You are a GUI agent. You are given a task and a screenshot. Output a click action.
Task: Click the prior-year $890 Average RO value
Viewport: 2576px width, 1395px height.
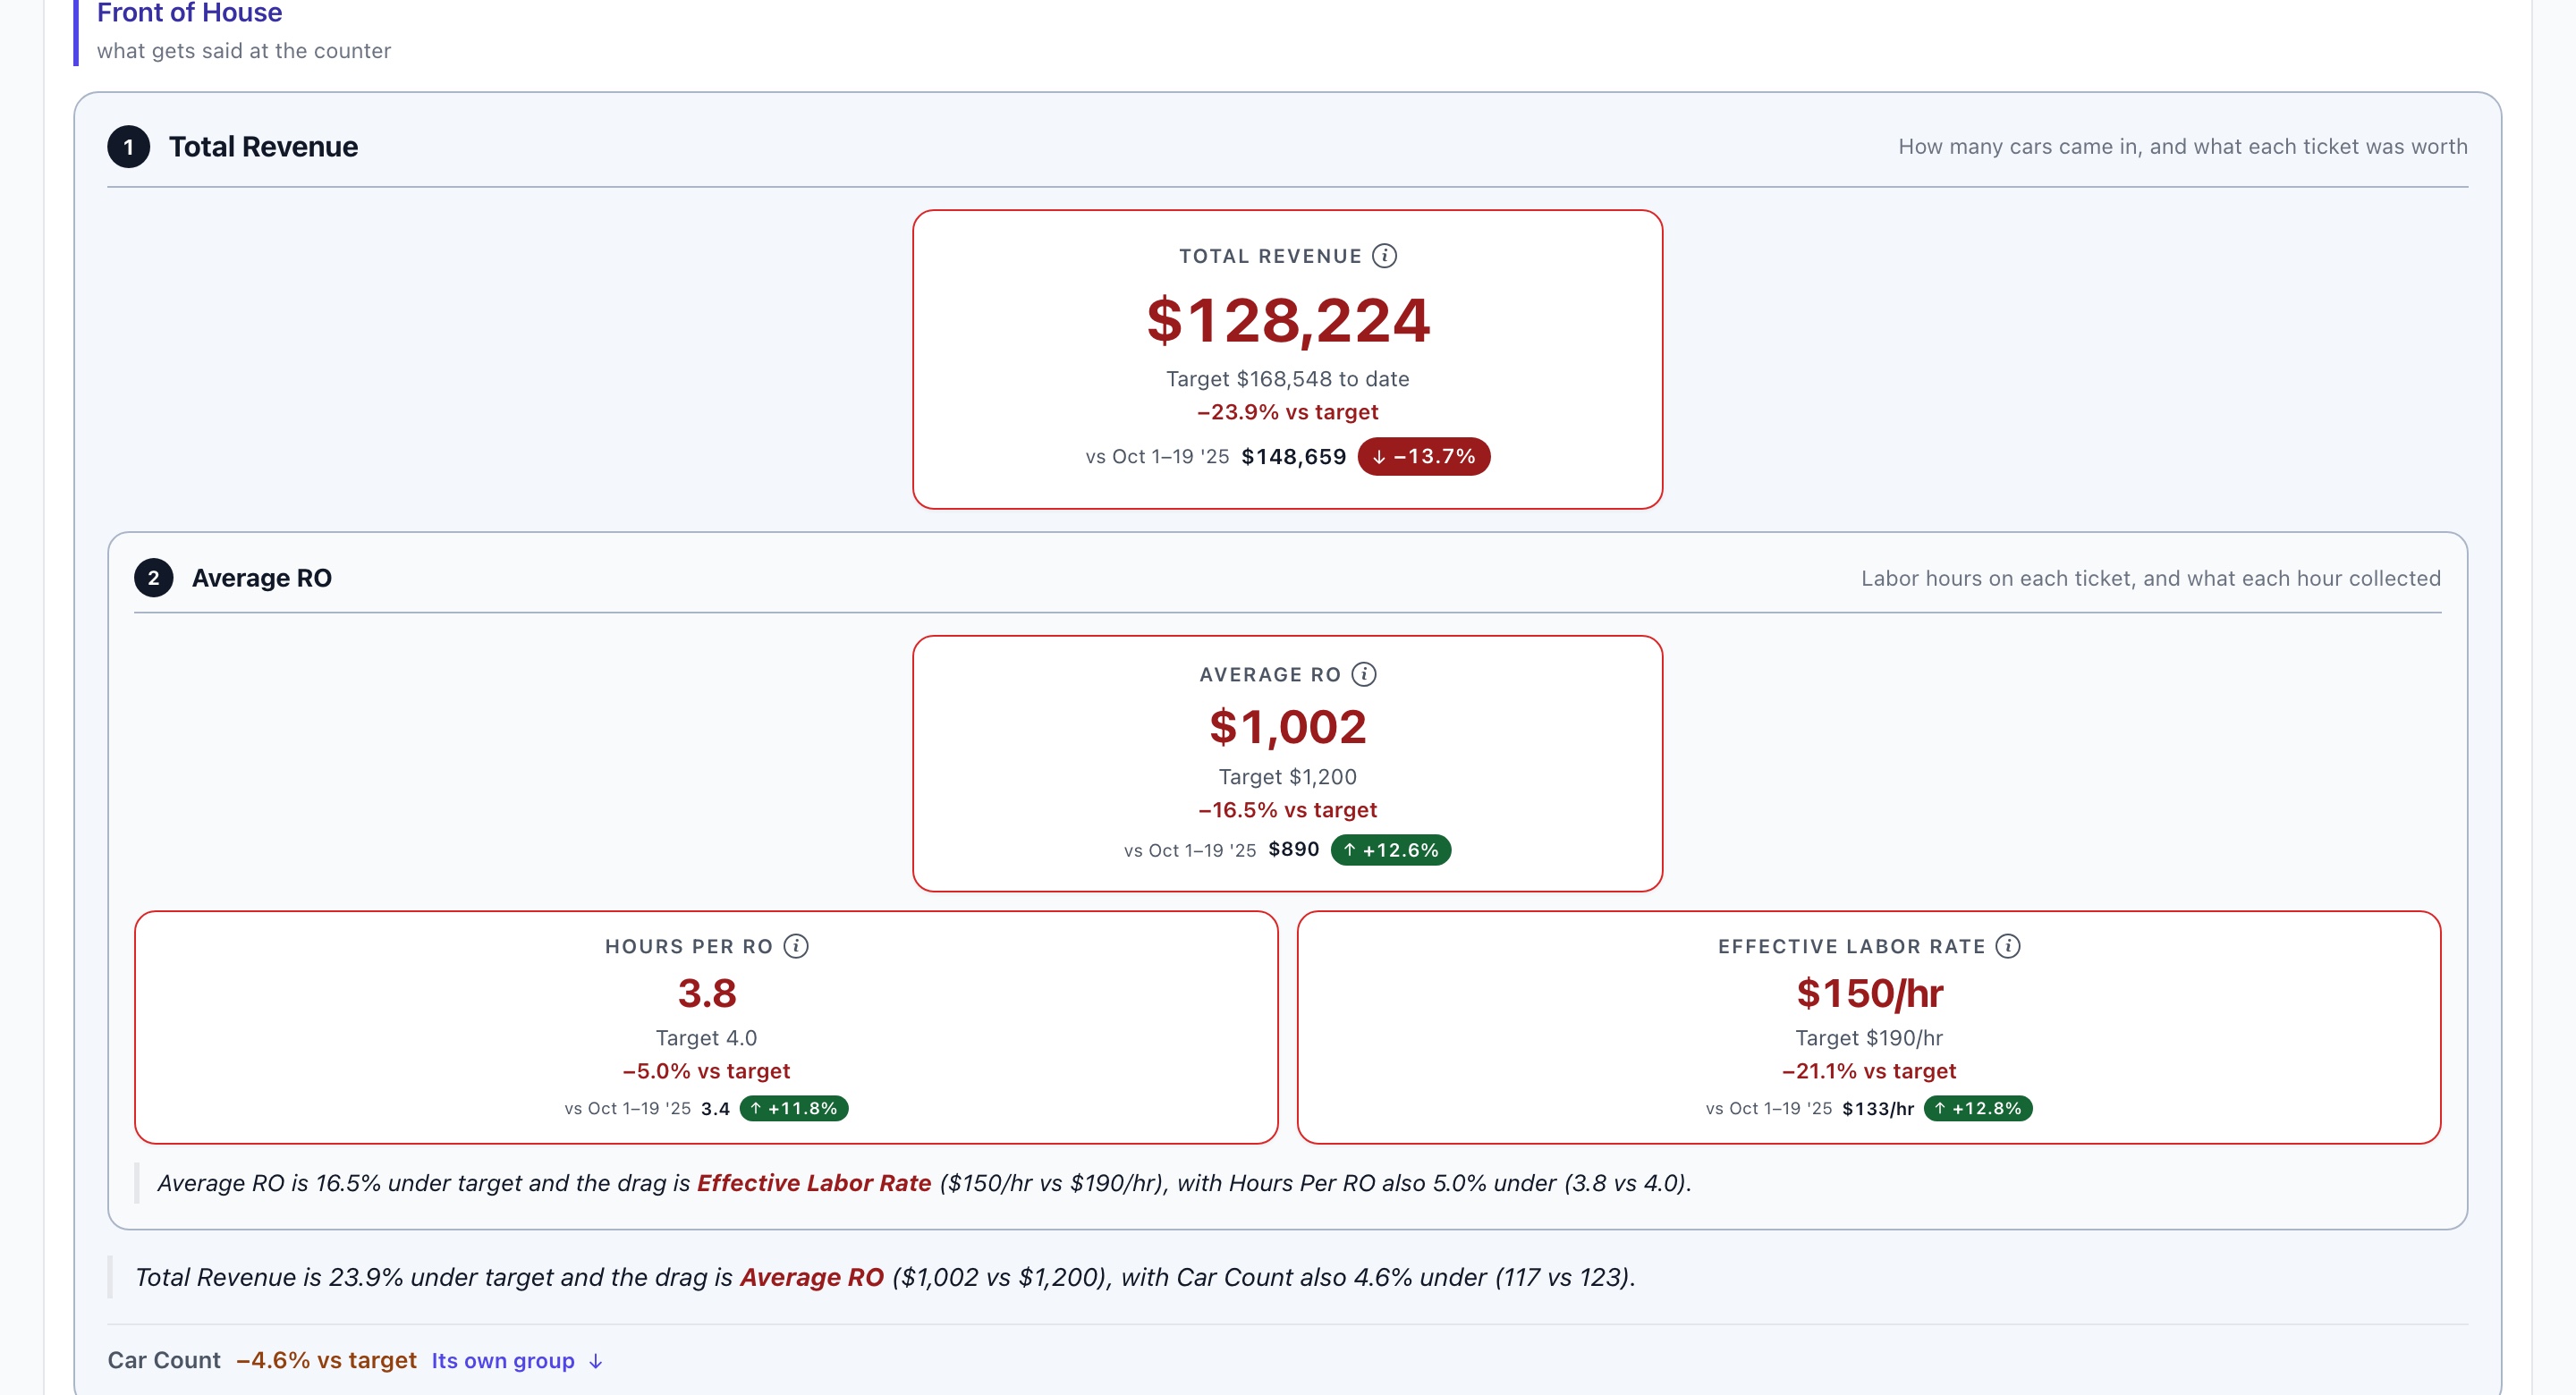[x=1294, y=849]
